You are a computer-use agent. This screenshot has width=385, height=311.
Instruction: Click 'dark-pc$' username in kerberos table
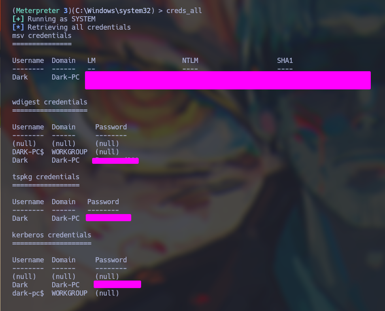pyautogui.click(x=28, y=293)
